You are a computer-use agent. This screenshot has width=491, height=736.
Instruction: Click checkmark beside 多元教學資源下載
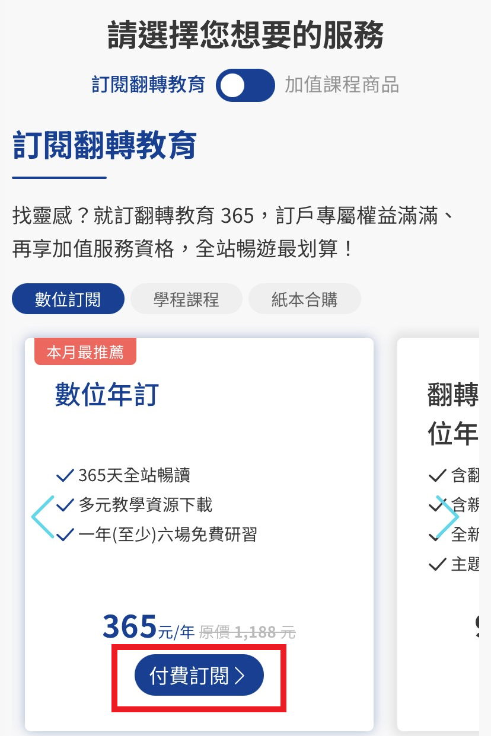click(x=63, y=505)
